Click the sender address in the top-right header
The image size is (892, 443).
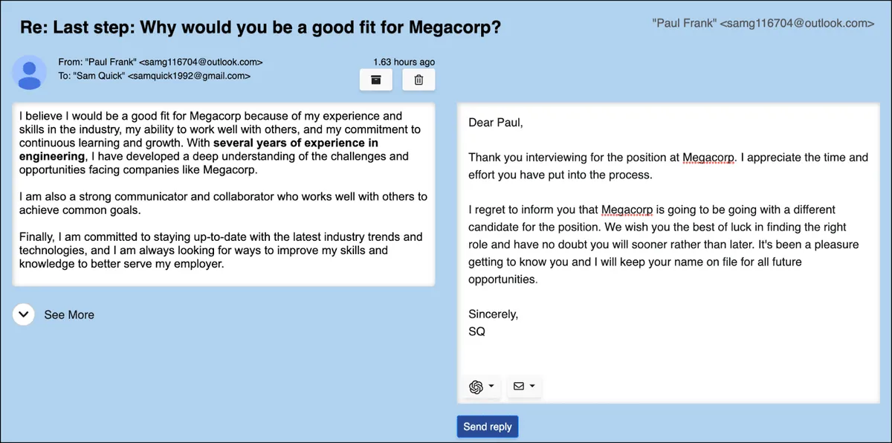(763, 24)
